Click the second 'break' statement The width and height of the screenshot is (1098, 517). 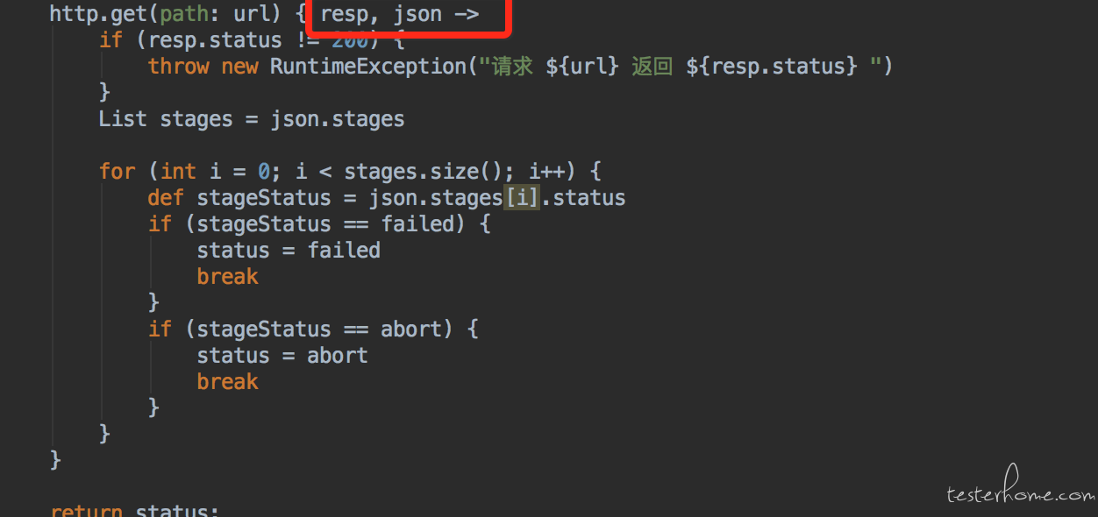[x=227, y=382]
